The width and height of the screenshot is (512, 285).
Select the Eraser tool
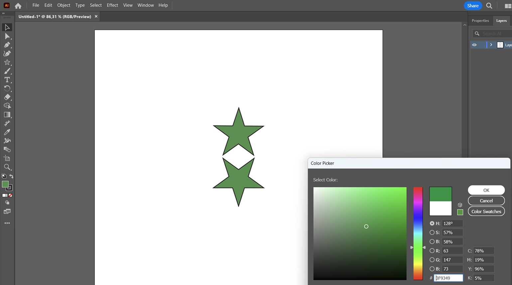click(x=7, y=97)
